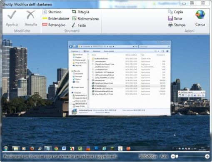This screenshot has width=212, height=162.
Task: Choose the Evidenziatore highlighter tool
Action: 55,18
